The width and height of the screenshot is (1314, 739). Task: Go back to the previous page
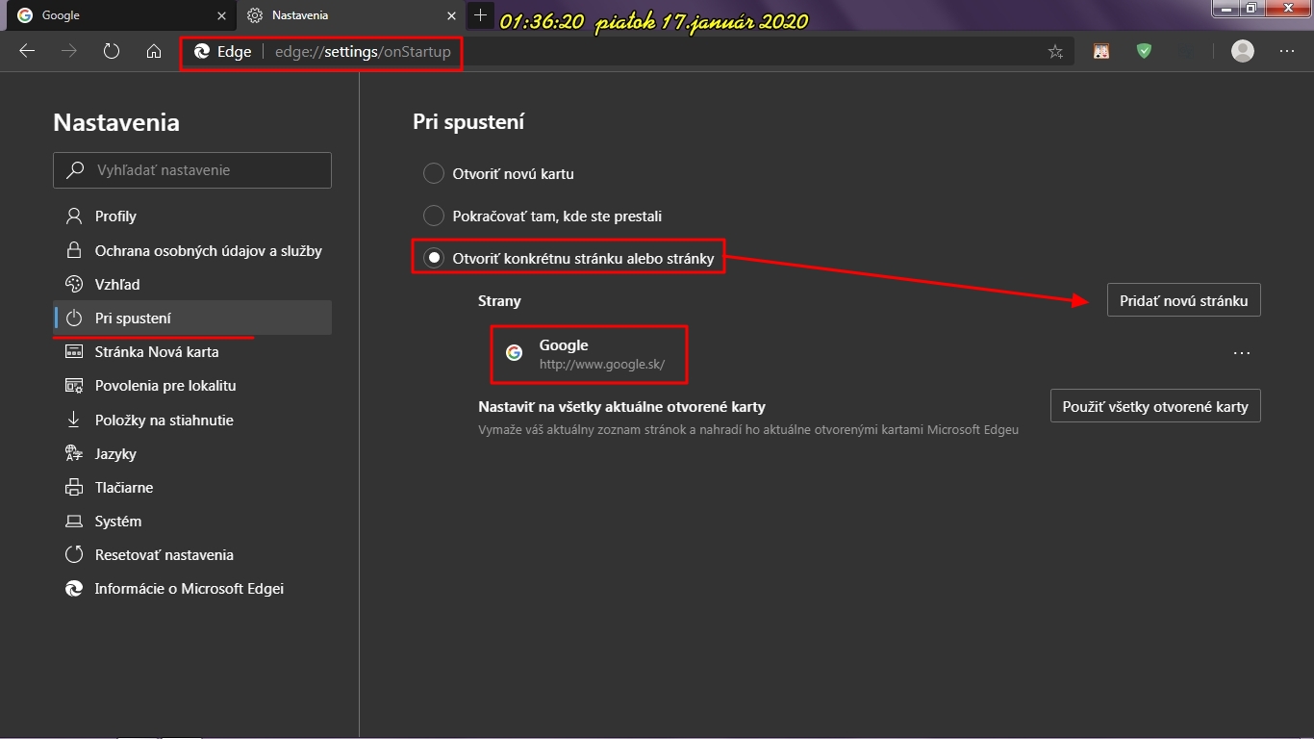pyautogui.click(x=27, y=52)
